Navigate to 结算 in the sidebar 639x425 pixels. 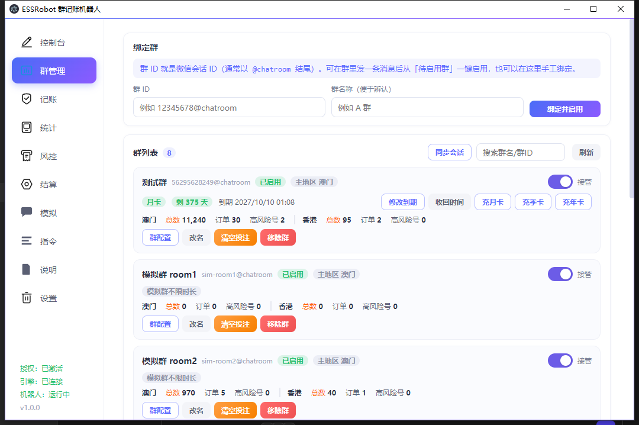[x=48, y=184]
